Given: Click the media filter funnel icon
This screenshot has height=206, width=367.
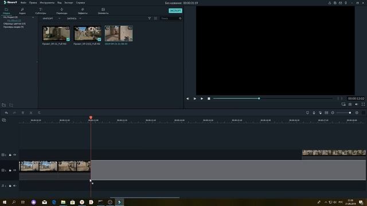Looking at the screenshot, I should pyautogui.click(x=149, y=18).
